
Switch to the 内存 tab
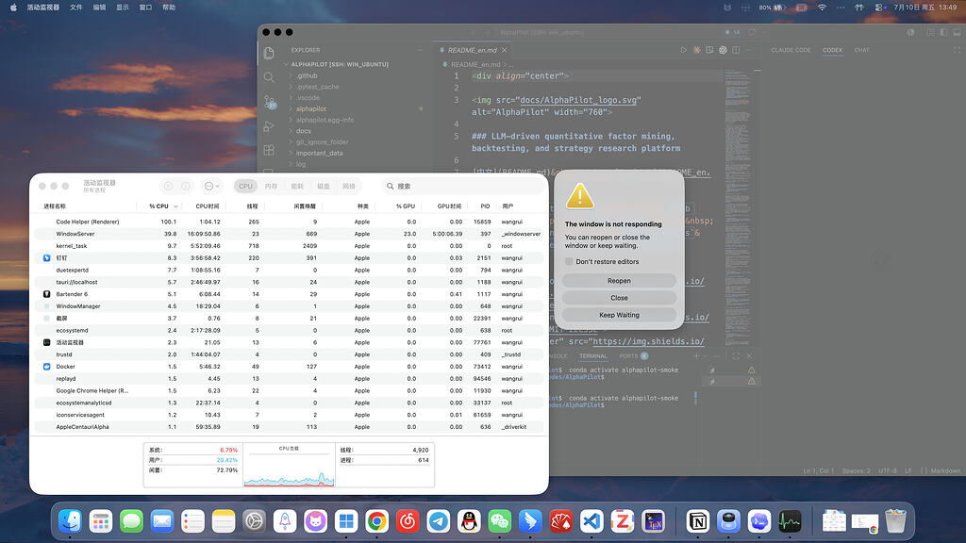pyautogui.click(x=271, y=186)
